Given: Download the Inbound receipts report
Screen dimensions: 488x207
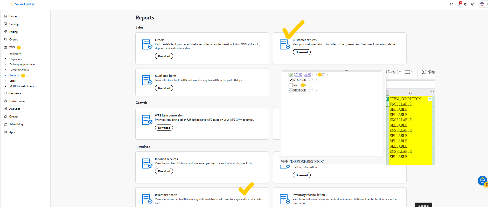Looking at the screenshot, I should pyautogui.click(x=164, y=171).
